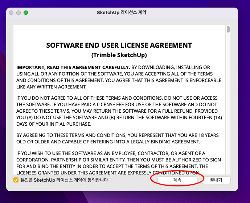
Task: Click the green zoom window button
Action: click(x=26, y=13)
